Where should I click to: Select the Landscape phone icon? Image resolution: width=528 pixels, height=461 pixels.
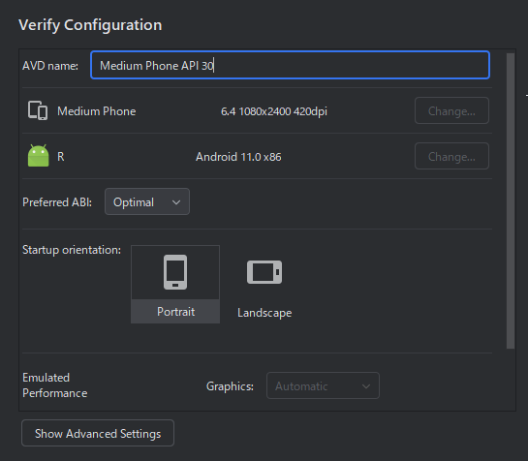[x=264, y=272]
